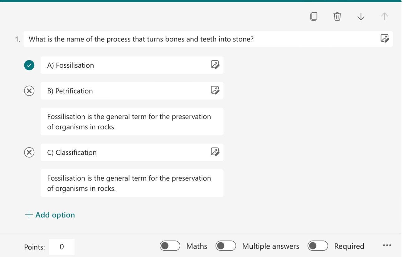403x257 pixels.
Task: Edit the Points value field
Action: 62,247
